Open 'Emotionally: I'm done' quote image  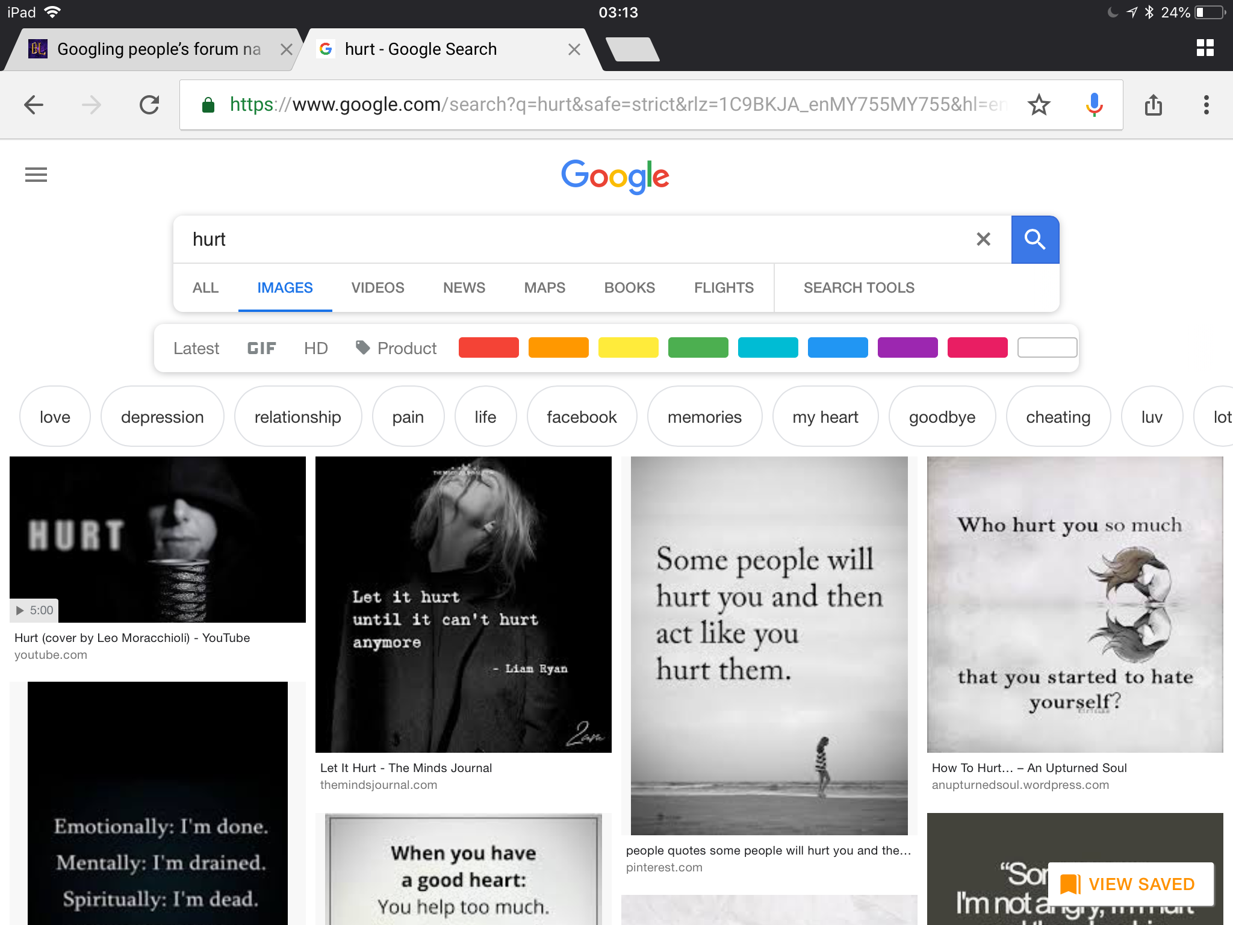(x=158, y=803)
